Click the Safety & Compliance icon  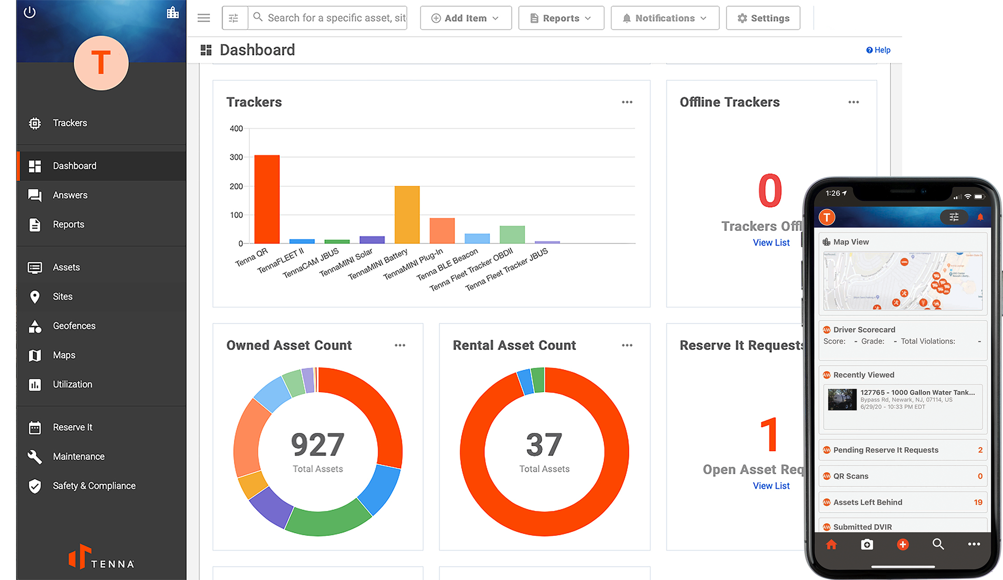[x=36, y=485]
